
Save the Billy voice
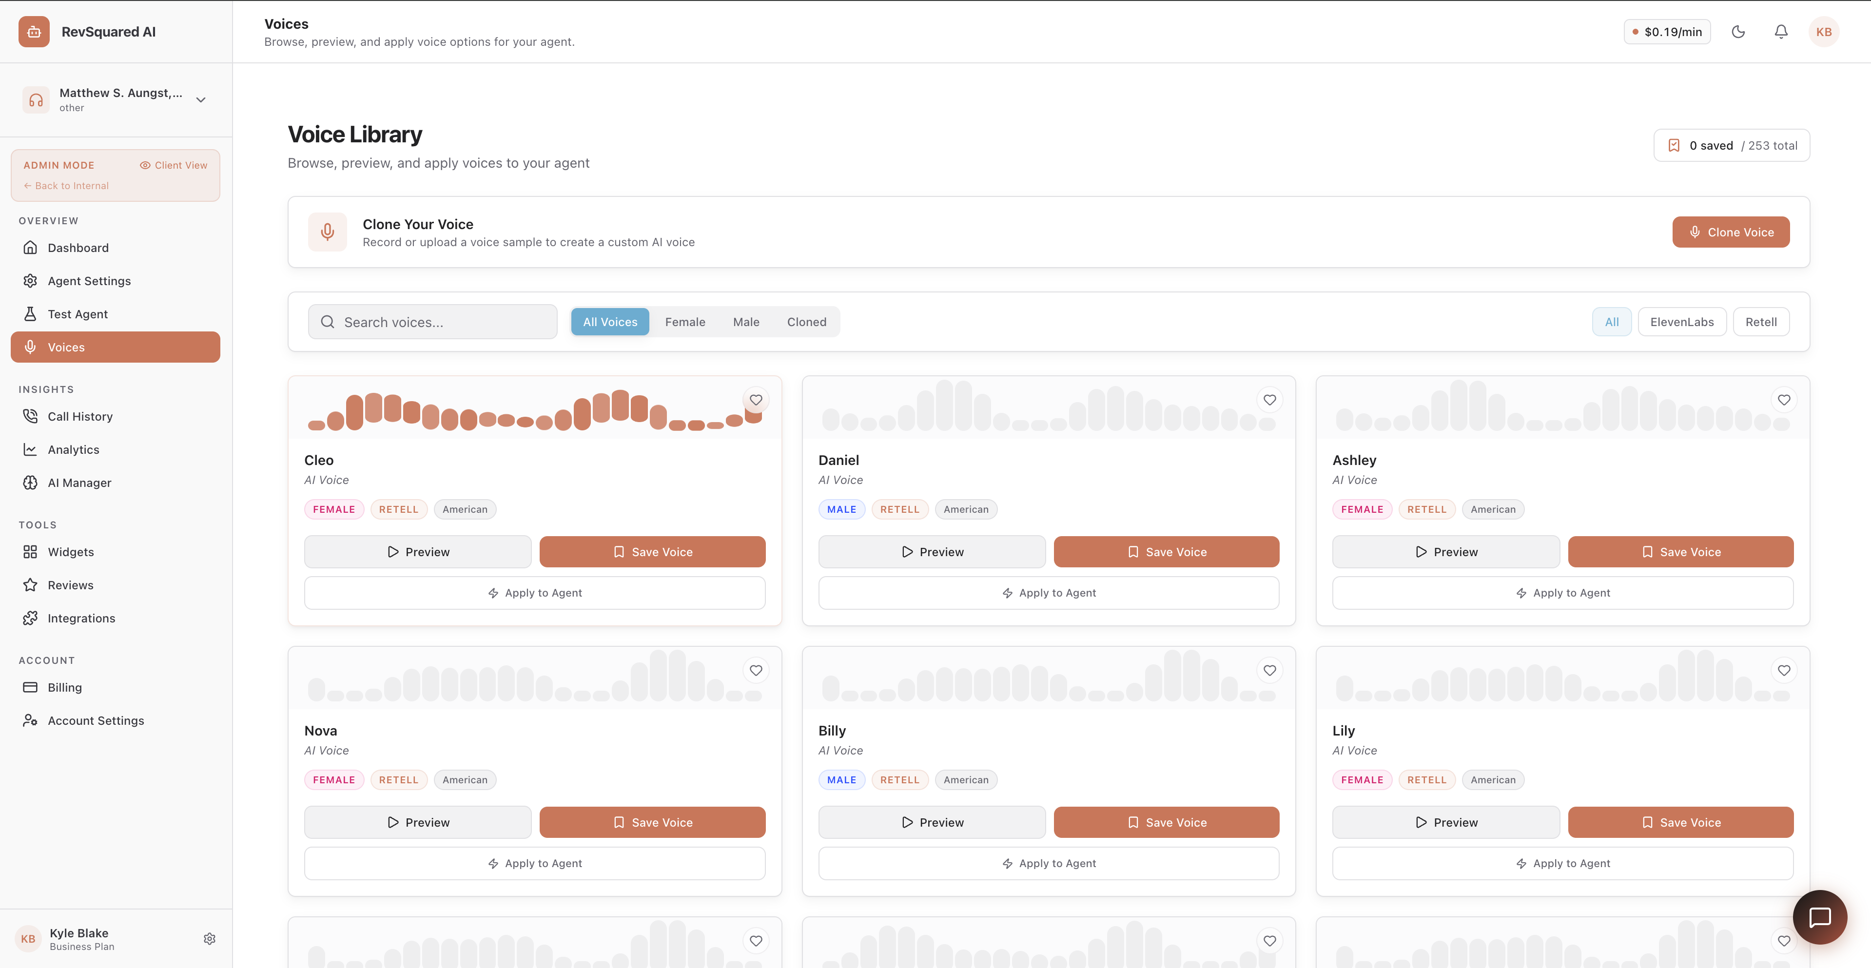[x=1167, y=822]
